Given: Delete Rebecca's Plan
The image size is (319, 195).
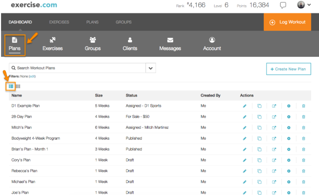Looking at the screenshot, I should coord(303,171).
